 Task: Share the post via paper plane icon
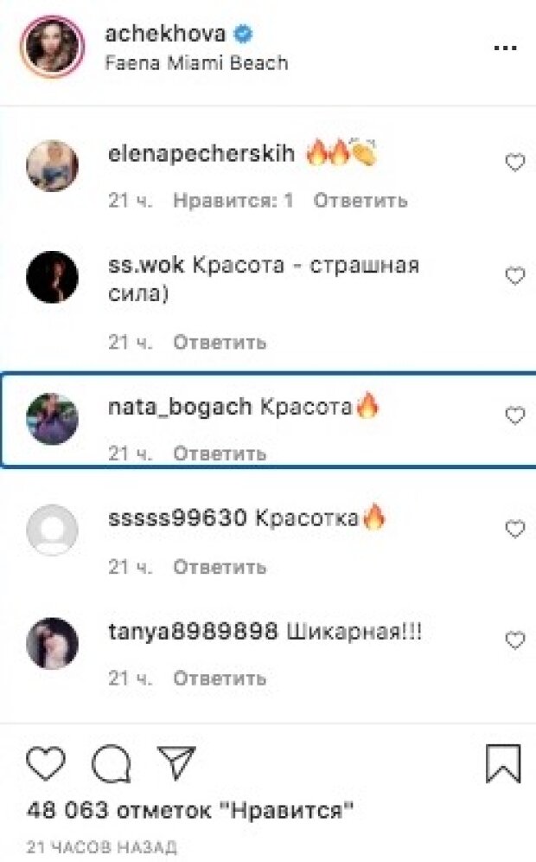tap(176, 762)
